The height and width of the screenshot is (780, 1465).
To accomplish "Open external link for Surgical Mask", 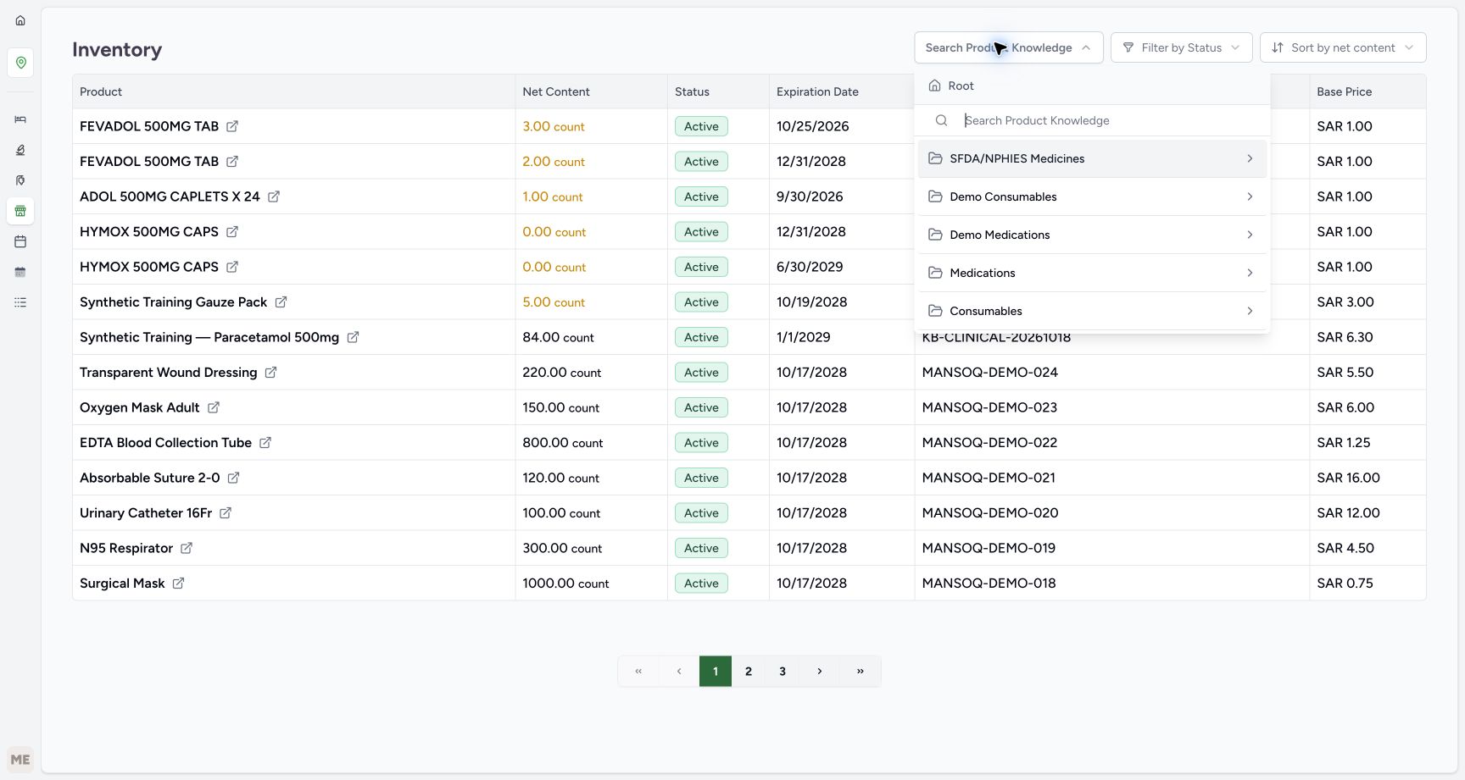I will click(x=178, y=584).
